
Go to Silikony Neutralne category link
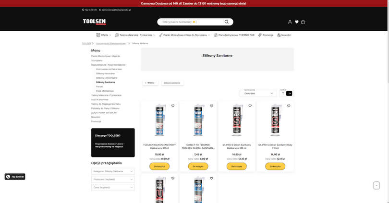coord(105,73)
